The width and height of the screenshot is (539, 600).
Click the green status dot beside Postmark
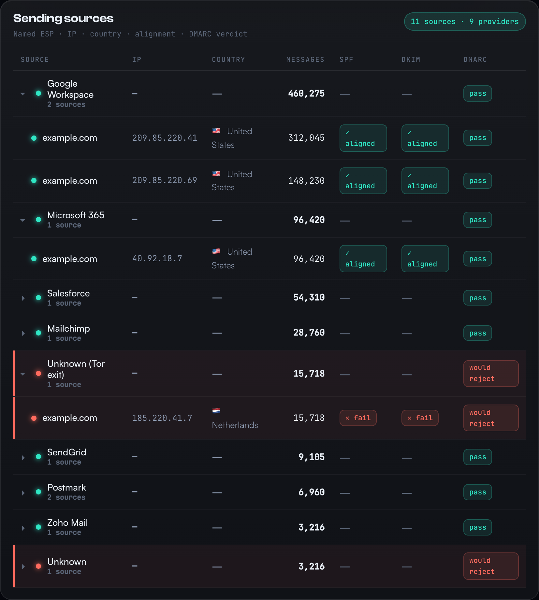click(x=38, y=492)
